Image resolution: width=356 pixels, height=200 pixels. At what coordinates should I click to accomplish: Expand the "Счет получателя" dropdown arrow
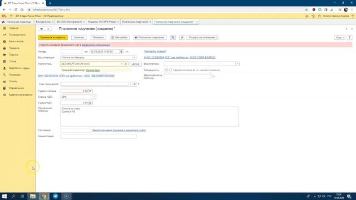pyautogui.click(x=130, y=84)
